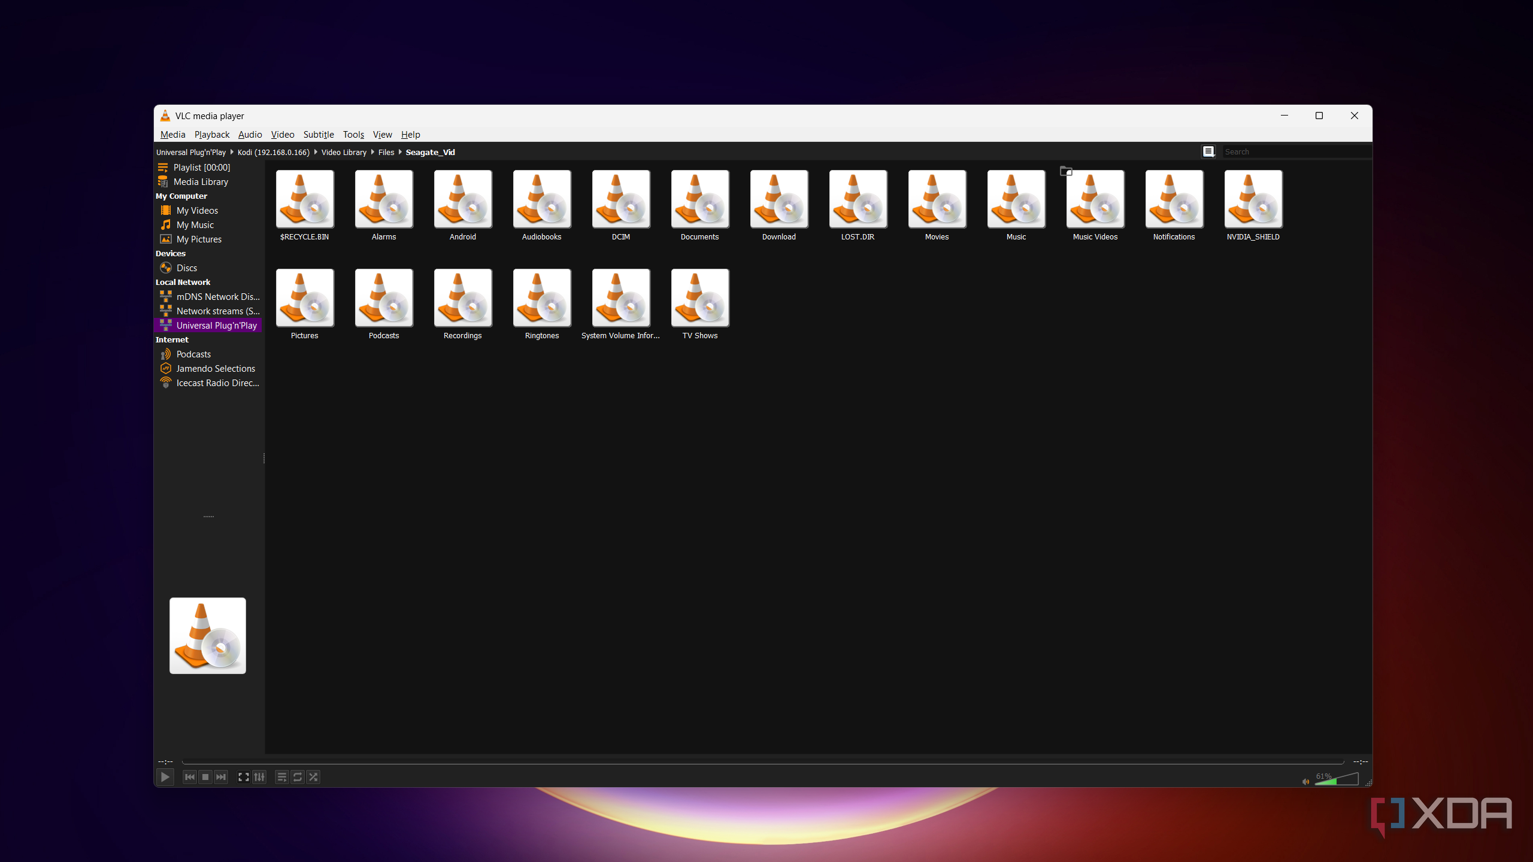Select Discs under Devices
Image resolution: width=1533 pixels, height=862 pixels.
pos(208,268)
